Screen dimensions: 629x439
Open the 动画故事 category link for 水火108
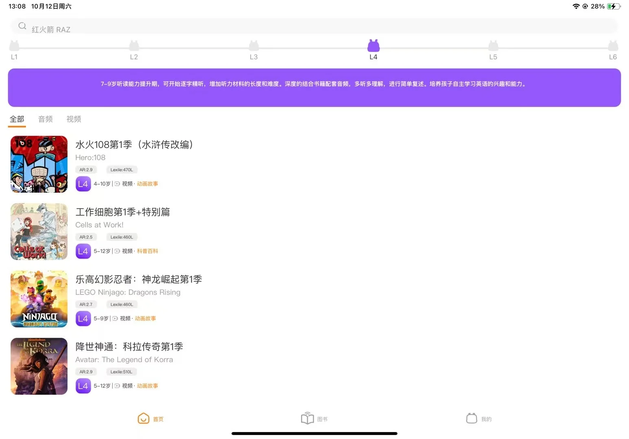click(147, 183)
